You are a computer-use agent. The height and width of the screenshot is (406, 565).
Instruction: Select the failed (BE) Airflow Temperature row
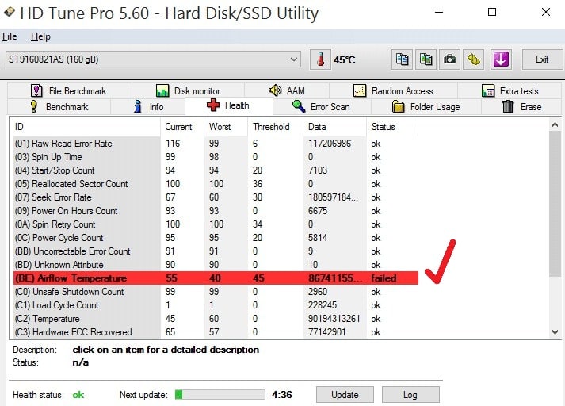(x=216, y=278)
